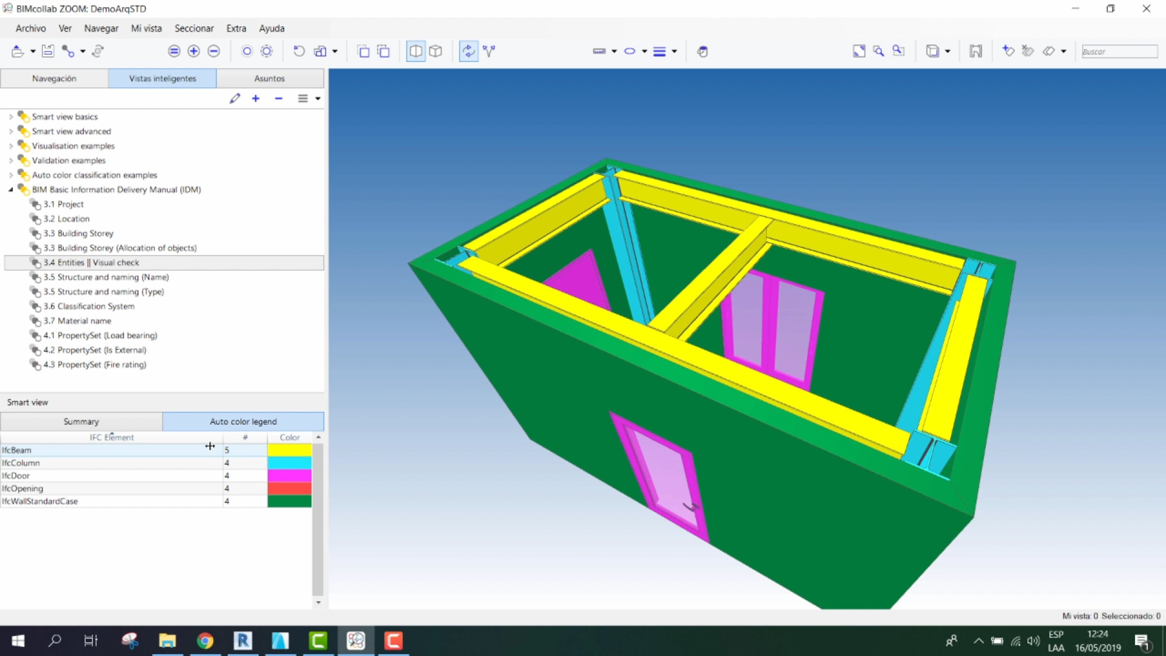Click the plus-in-circle toolbar icon
Screen dimensions: 1166x656
tap(193, 51)
